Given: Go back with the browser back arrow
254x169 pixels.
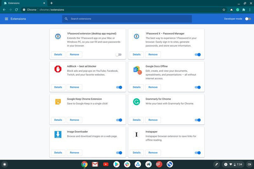Looking at the screenshot, I should click(x=4, y=10).
